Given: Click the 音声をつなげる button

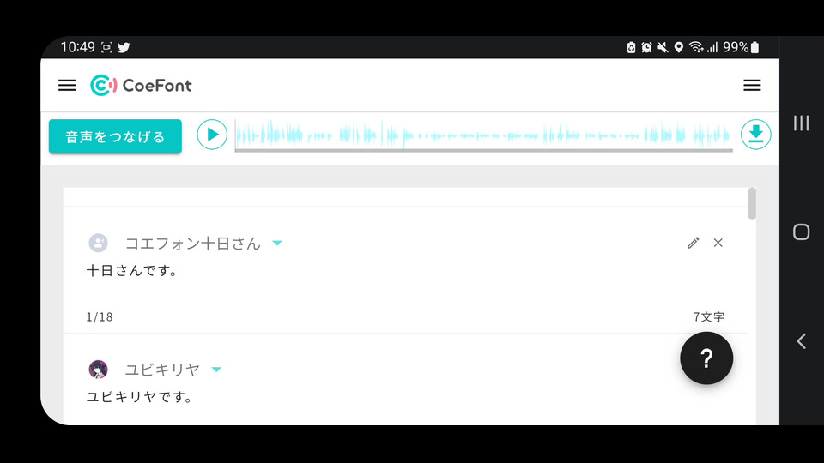Looking at the screenshot, I should point(115,136).
